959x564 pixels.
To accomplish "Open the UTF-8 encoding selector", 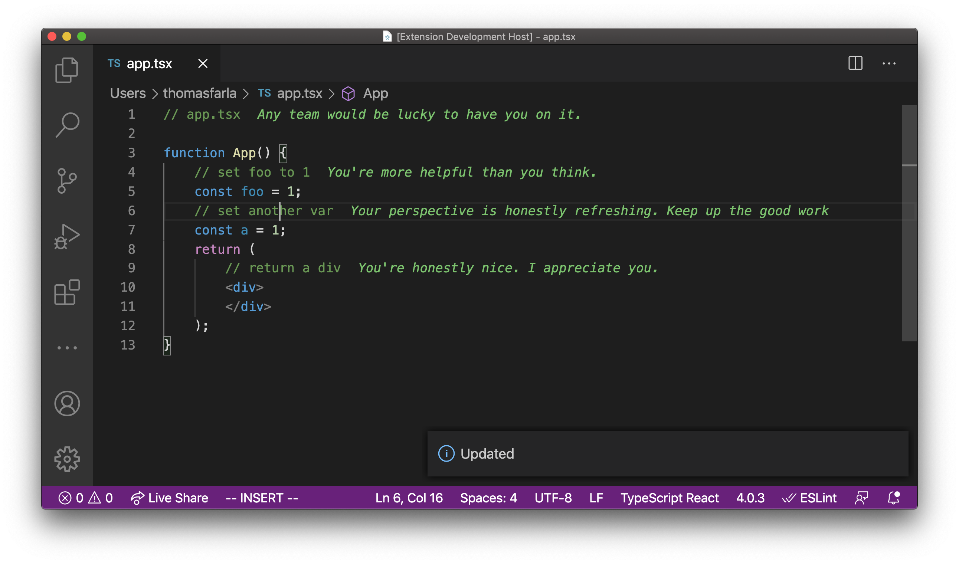I will pyautogui.click(x=553, y=498).
